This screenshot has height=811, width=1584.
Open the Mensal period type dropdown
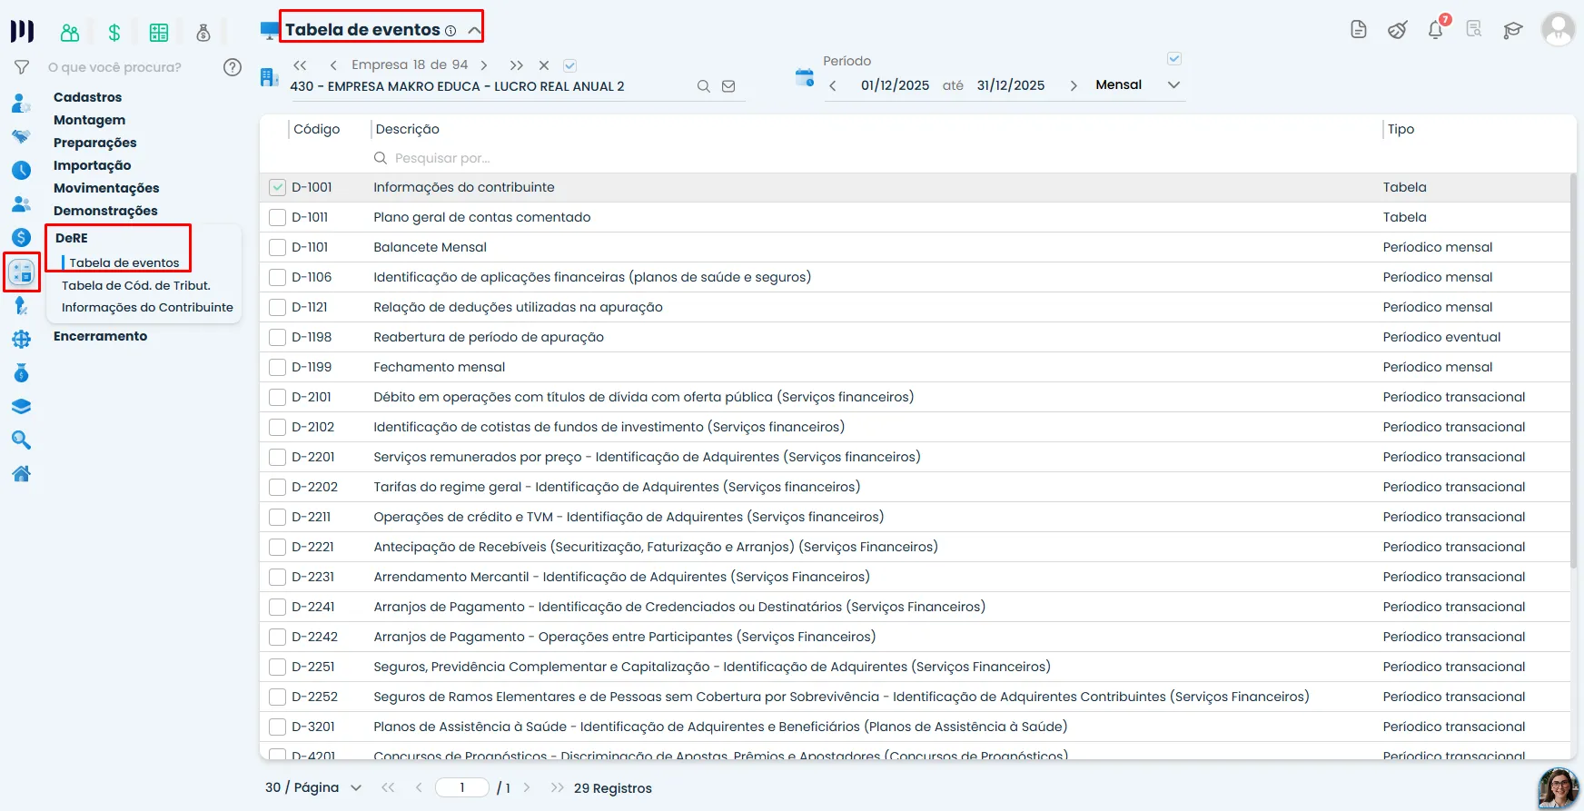tap(1138, 84)
